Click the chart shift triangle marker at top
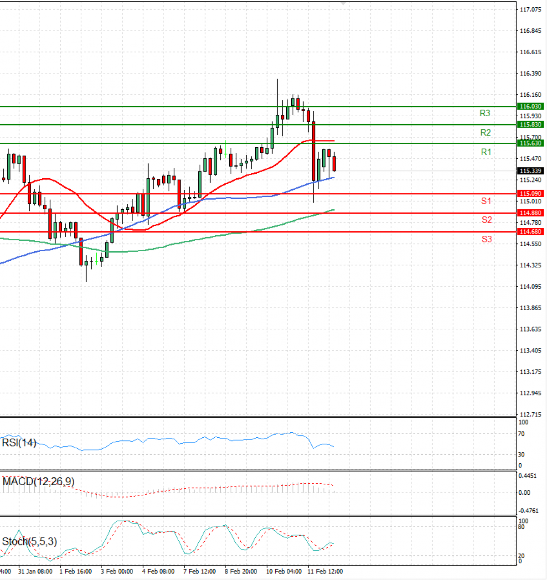Screen dimensions: 547x580 (x=344, y=3)
